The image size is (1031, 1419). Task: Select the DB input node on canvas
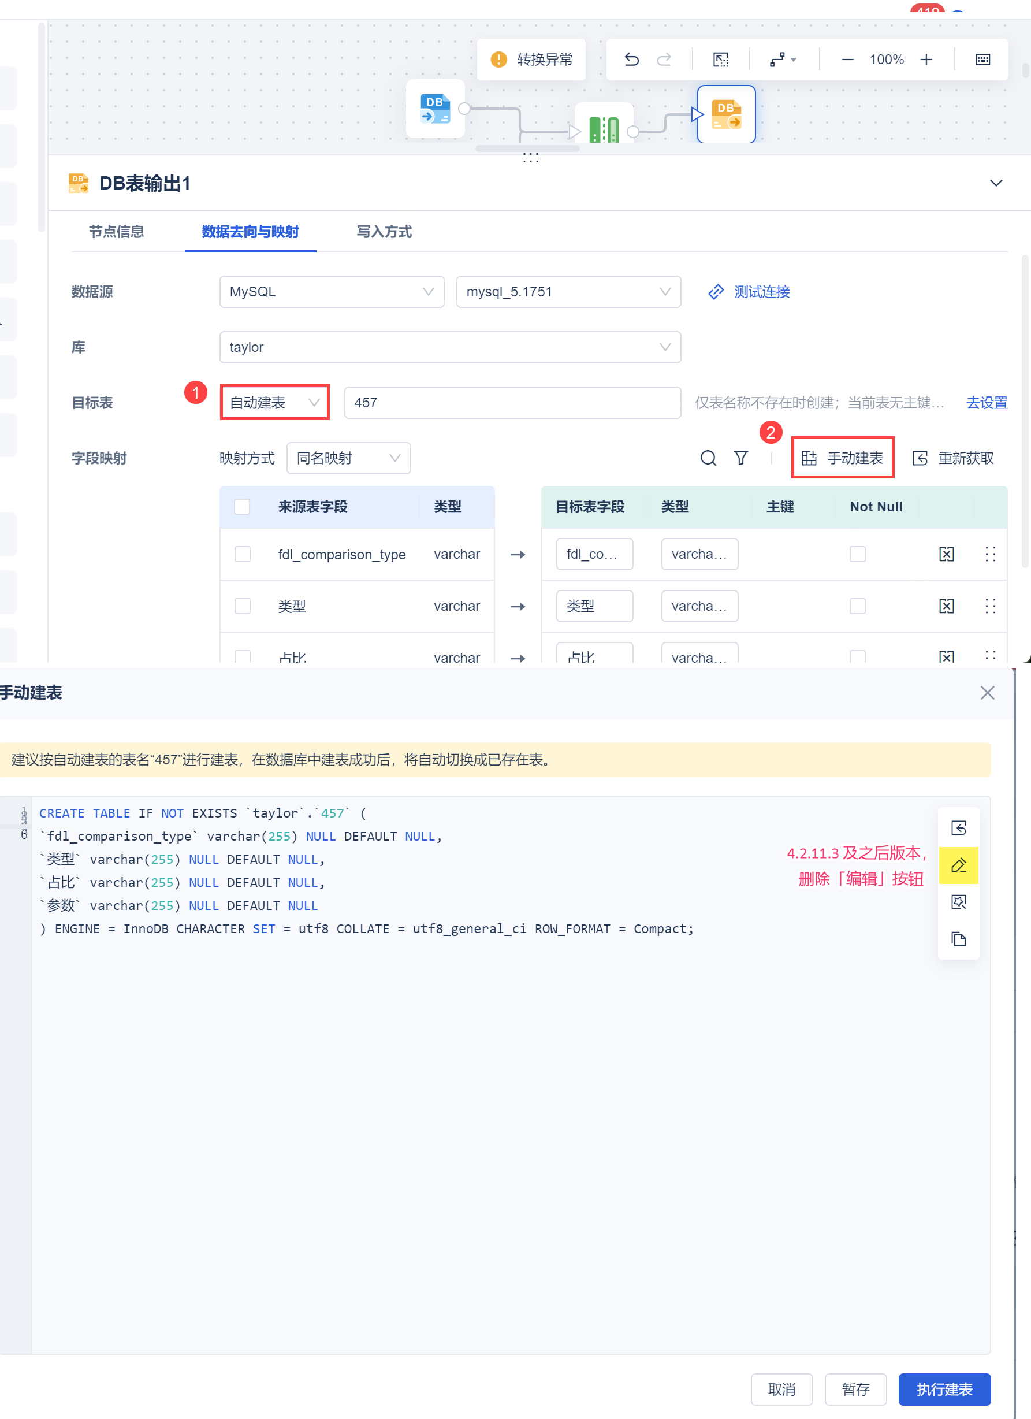click(x=436, y=109)
